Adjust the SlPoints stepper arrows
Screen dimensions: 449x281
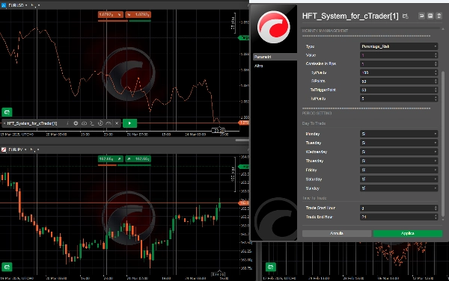(436, 81)
